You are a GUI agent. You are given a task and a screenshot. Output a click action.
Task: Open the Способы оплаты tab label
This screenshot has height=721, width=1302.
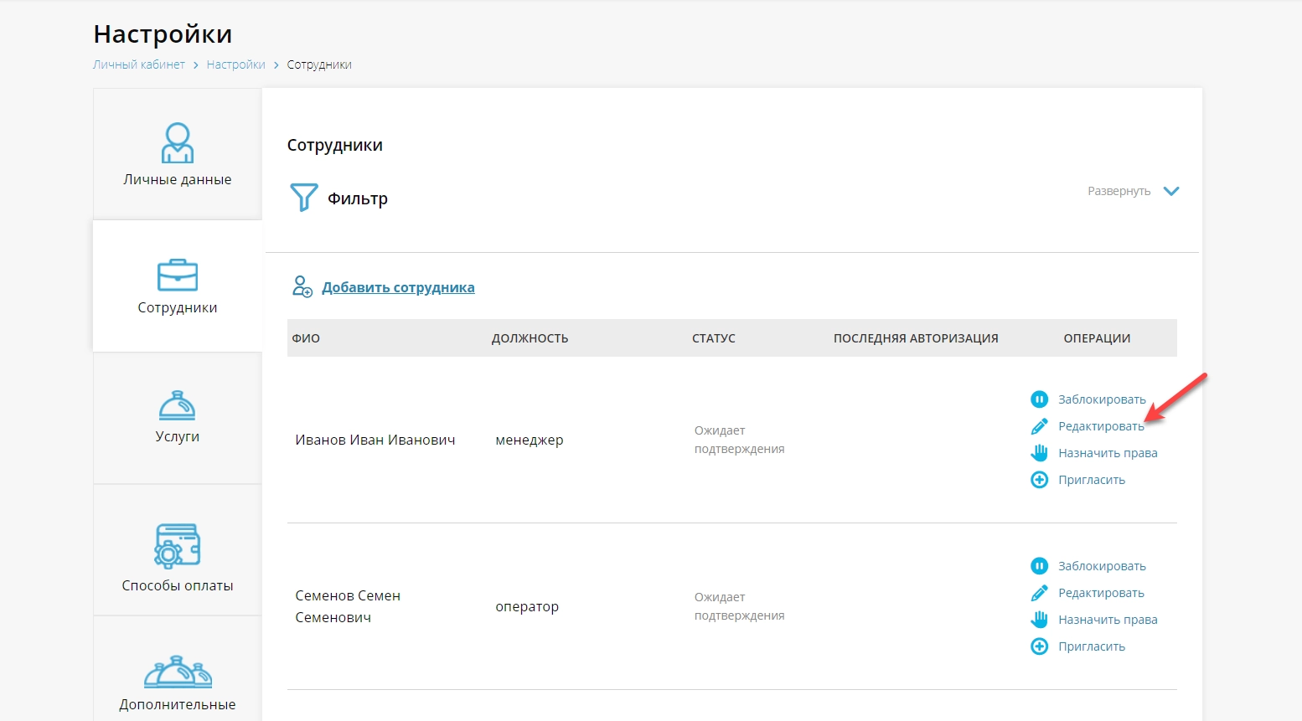[x=178, y=585]
